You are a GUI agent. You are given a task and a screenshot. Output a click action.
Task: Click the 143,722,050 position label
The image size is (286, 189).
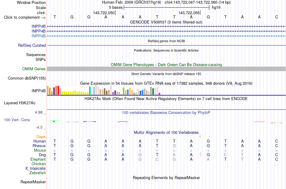pyautogui.click(x=104, y=13)
